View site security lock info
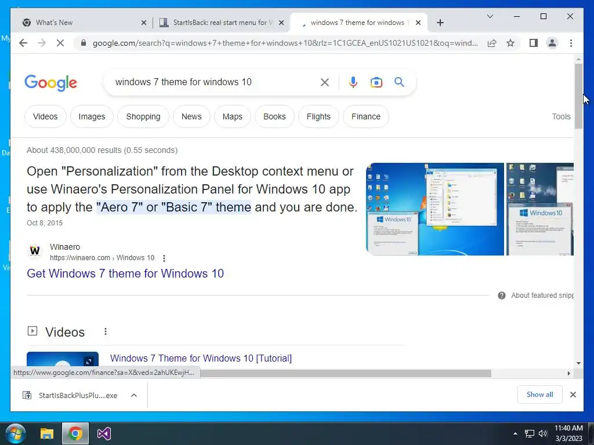 tap(84, 43)
